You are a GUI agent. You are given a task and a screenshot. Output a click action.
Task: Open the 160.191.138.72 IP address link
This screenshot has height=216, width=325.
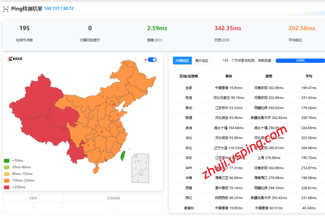[x=59, y=9]
